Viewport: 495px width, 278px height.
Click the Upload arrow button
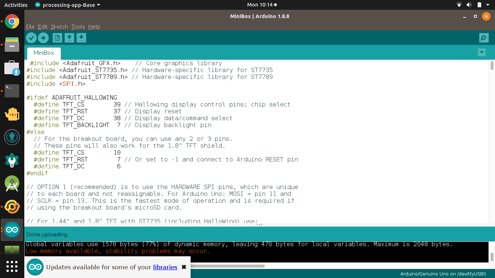click(x=43, y=38)
